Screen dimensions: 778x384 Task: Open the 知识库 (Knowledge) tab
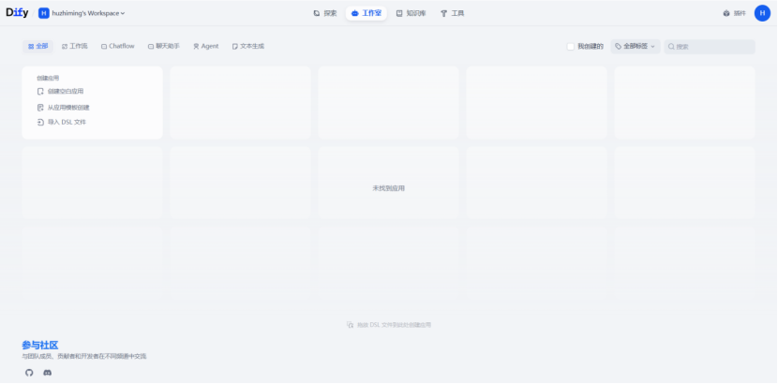point(411,13)
